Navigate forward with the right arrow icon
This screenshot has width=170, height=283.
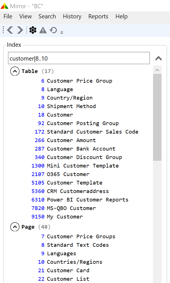pos(20,30)
